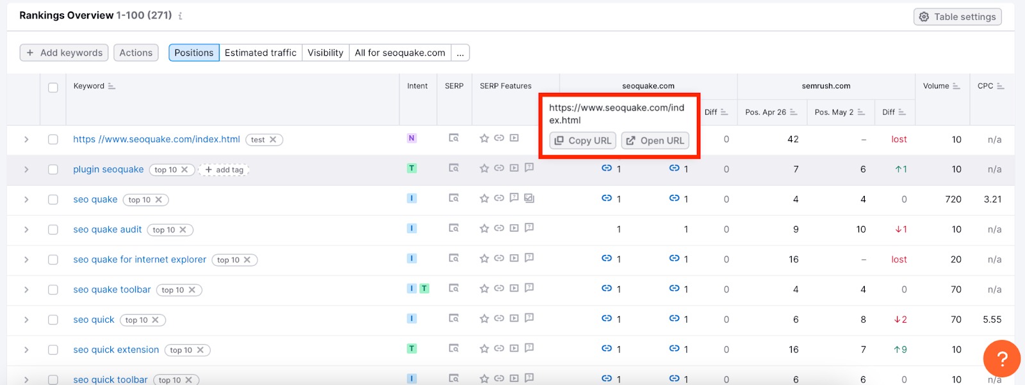Expand the seo quake toolbar row
1025x385 pixels.
pyautogui.click(x=26, y=290)
